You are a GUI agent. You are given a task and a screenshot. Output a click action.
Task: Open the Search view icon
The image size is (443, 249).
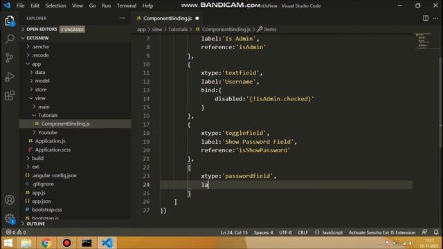[10, 39]
